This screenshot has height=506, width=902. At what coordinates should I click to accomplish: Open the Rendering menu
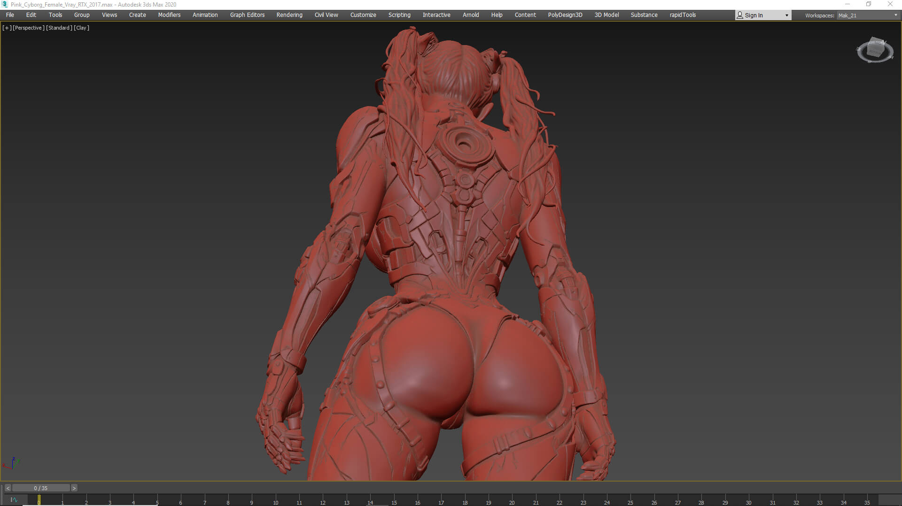pos(289,15)
